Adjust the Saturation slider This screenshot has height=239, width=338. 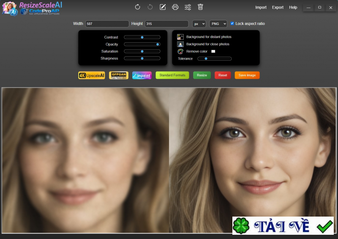142,51
